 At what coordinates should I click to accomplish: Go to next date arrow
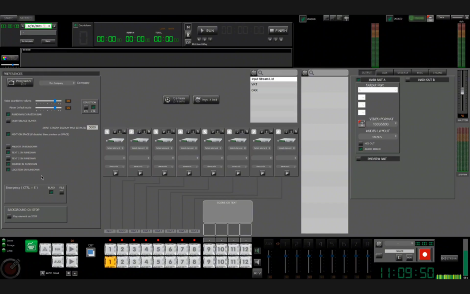coord(54,26)
